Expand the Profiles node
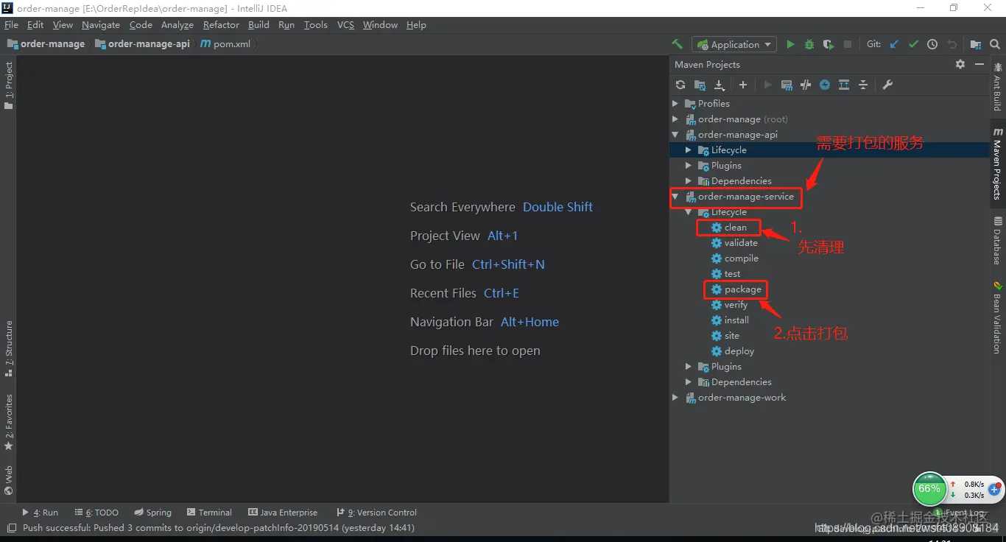Screen dimensions: 1006x542 coord(675,104)
